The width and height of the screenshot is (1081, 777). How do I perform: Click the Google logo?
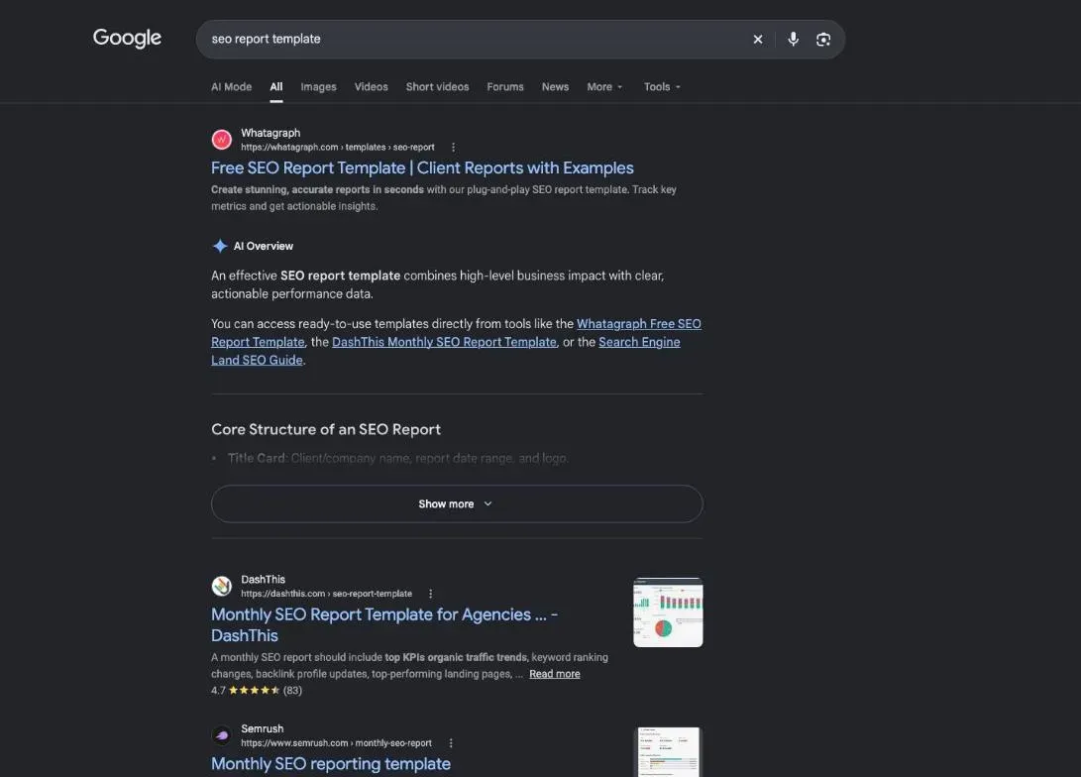pyautogui.click(x=127, y=38)
